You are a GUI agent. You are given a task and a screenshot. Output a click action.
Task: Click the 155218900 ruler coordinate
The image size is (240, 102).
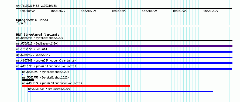coord(150,11)
